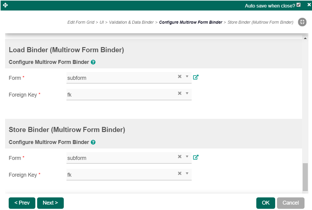Expand the Store Binder Form dropdown

point(187,157)
